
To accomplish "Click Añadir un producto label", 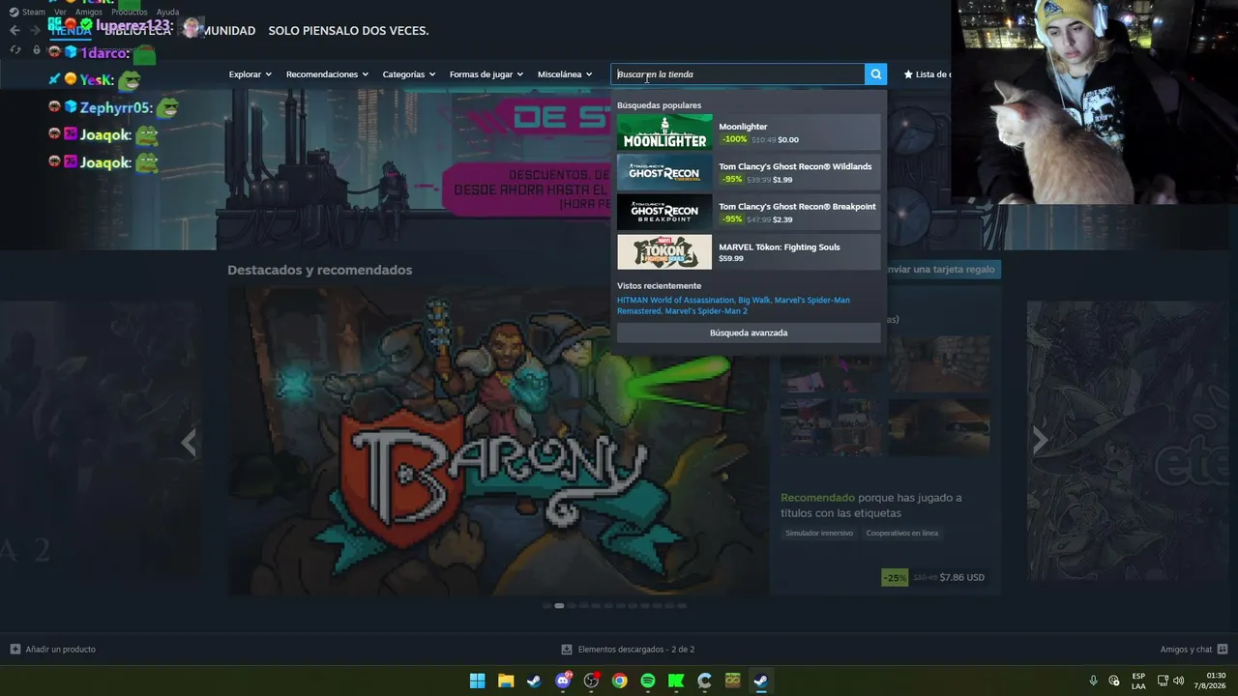I will [61, 650].
